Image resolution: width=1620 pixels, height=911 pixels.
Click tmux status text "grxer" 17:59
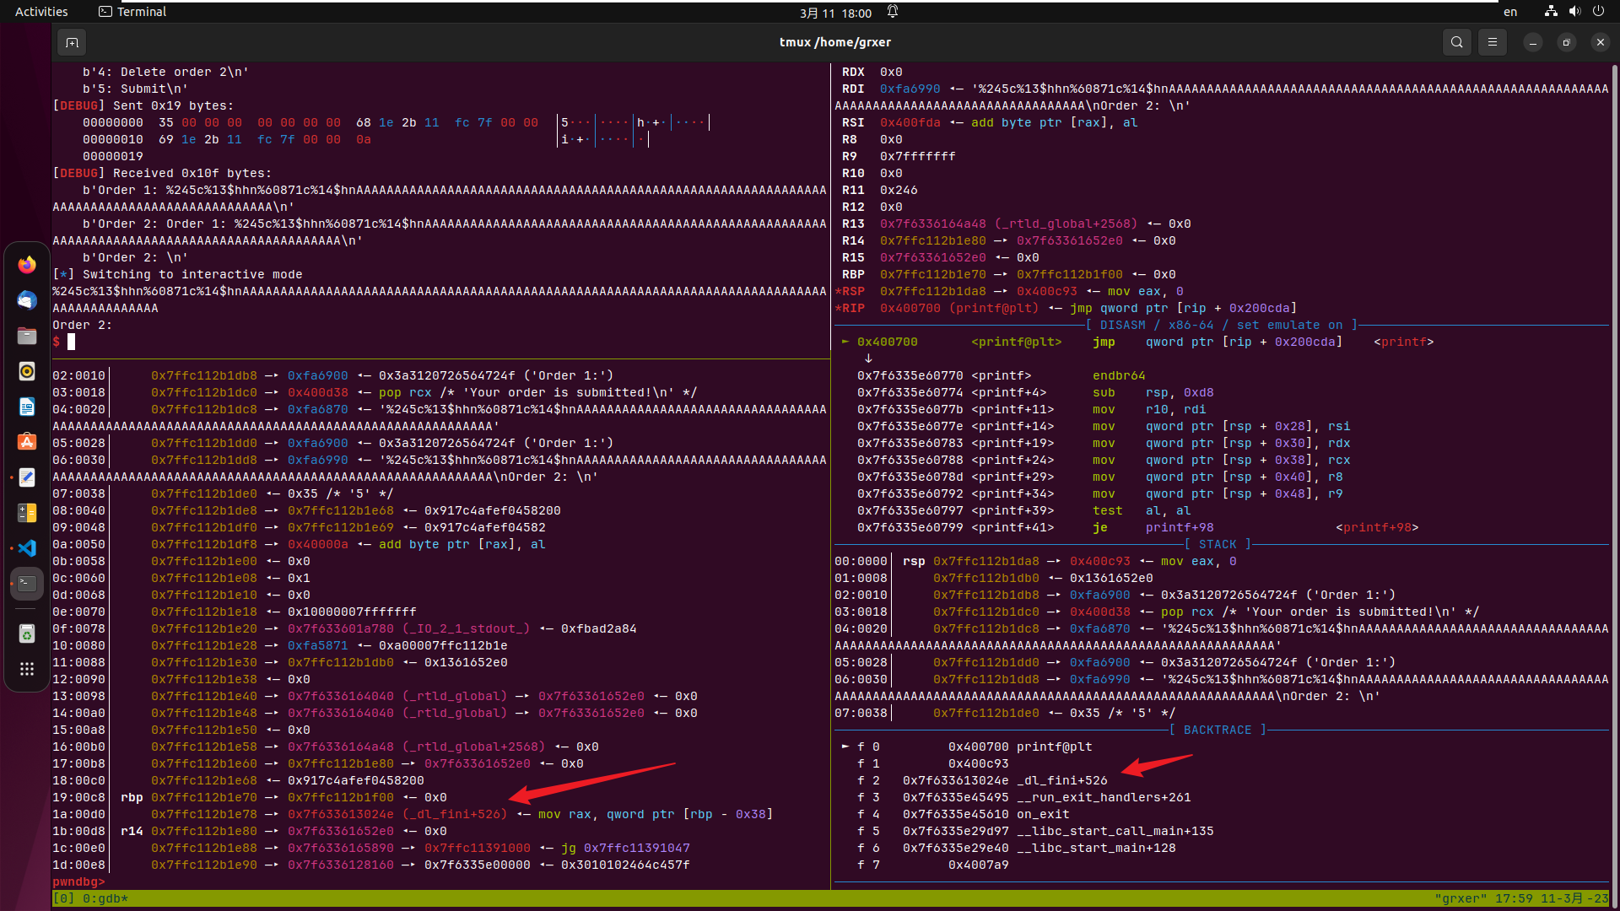click(x=1483, y=898)
